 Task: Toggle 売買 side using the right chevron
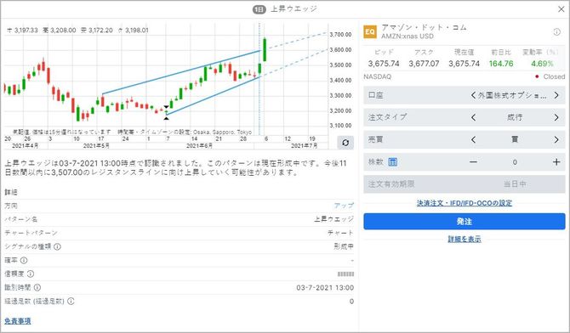pos(556,139)
